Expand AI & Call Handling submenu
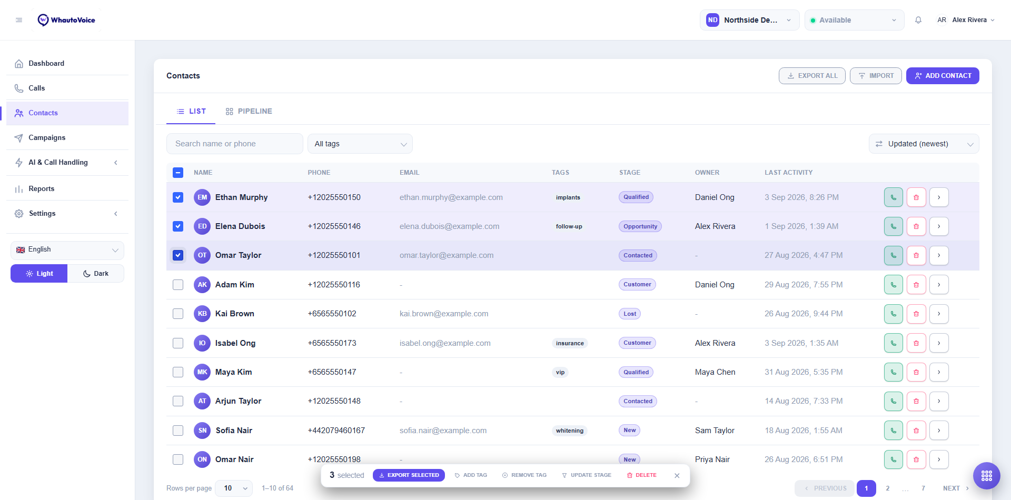This screenshot has width=1011, height=500. point(67,163)
